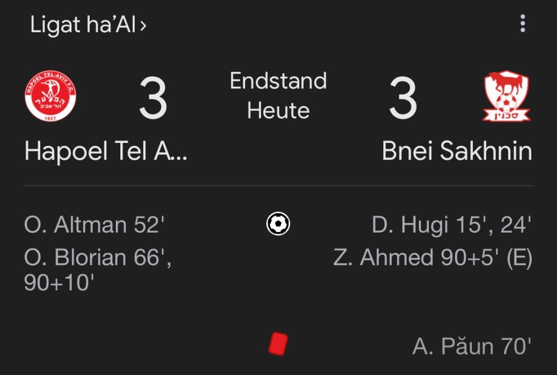The height and width of the screenshot is (375, 557).
Task: Select the Bnei Sakhnin team name
Action: [x=457, y=151]
